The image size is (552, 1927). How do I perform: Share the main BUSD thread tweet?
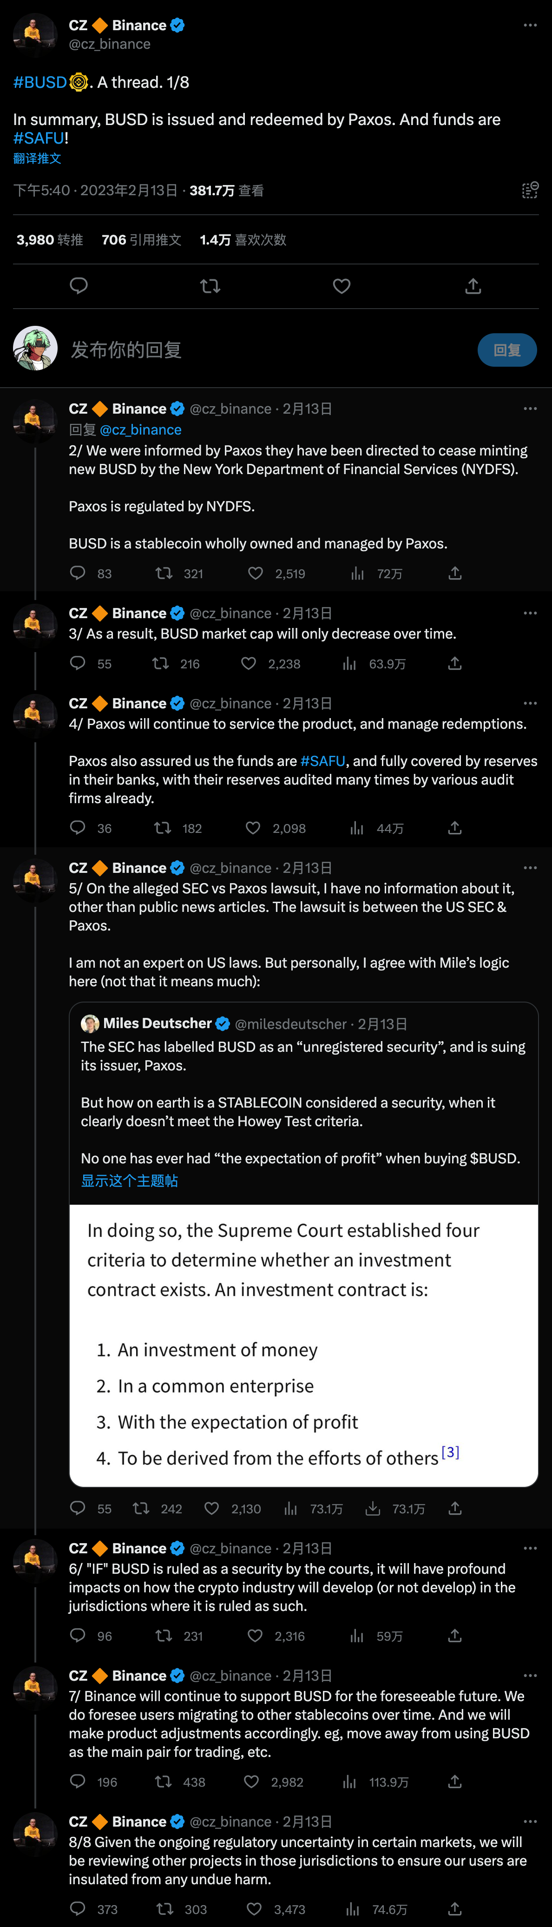[x=473, y=286]
